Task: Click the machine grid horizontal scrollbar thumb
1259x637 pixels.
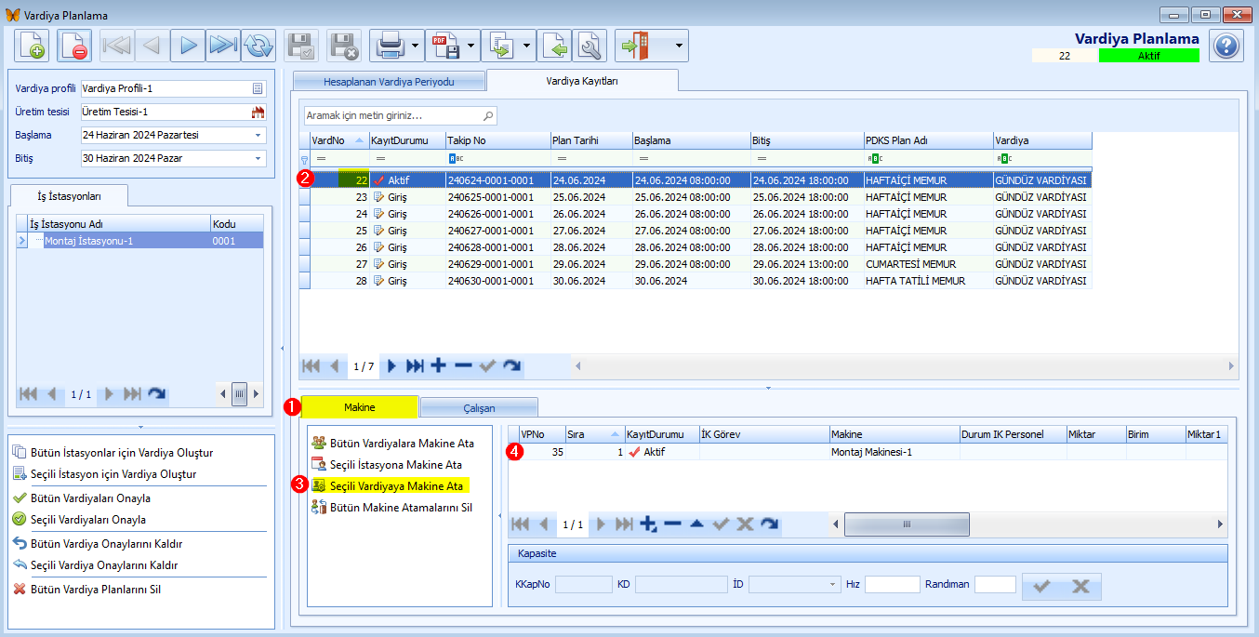Action: (906, 524)
